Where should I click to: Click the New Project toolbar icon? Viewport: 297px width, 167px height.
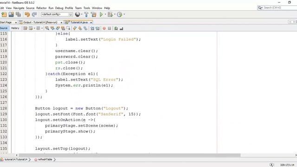tap(4, 14)
